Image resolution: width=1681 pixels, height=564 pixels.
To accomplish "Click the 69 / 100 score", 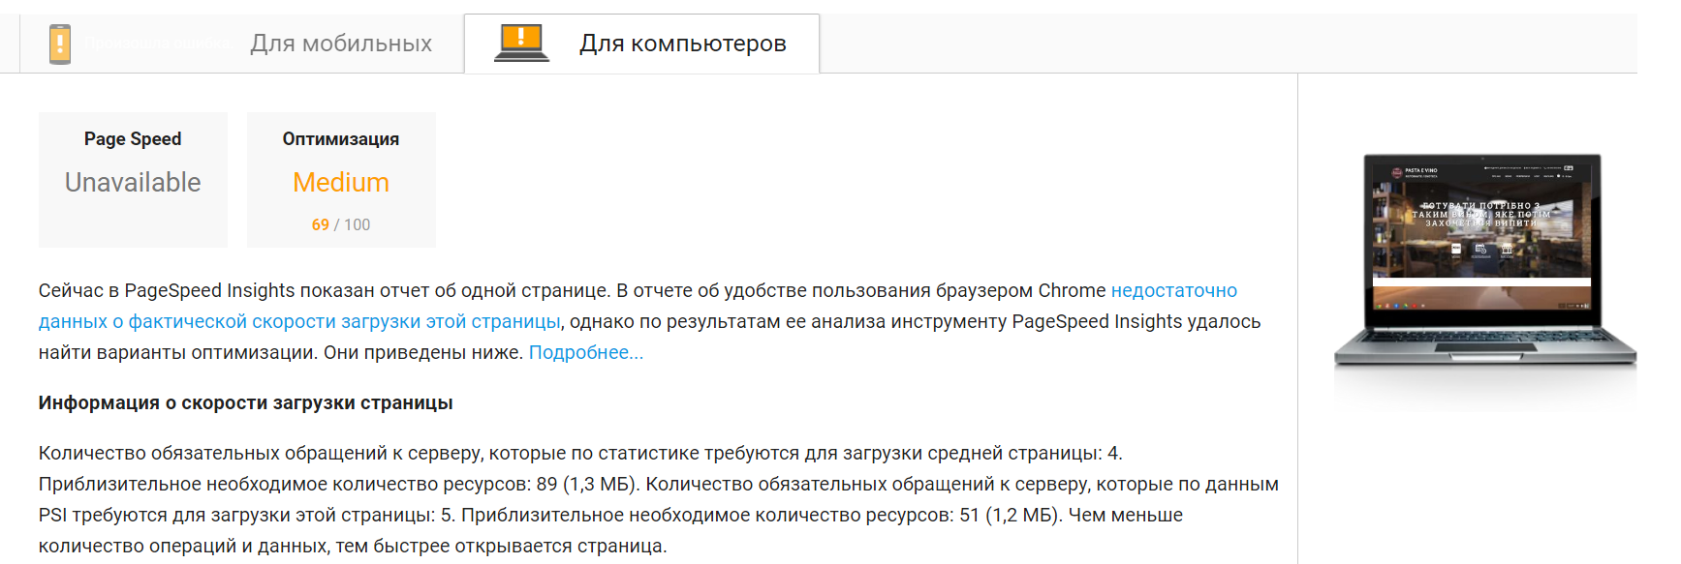I will click(x=341, y=224).
